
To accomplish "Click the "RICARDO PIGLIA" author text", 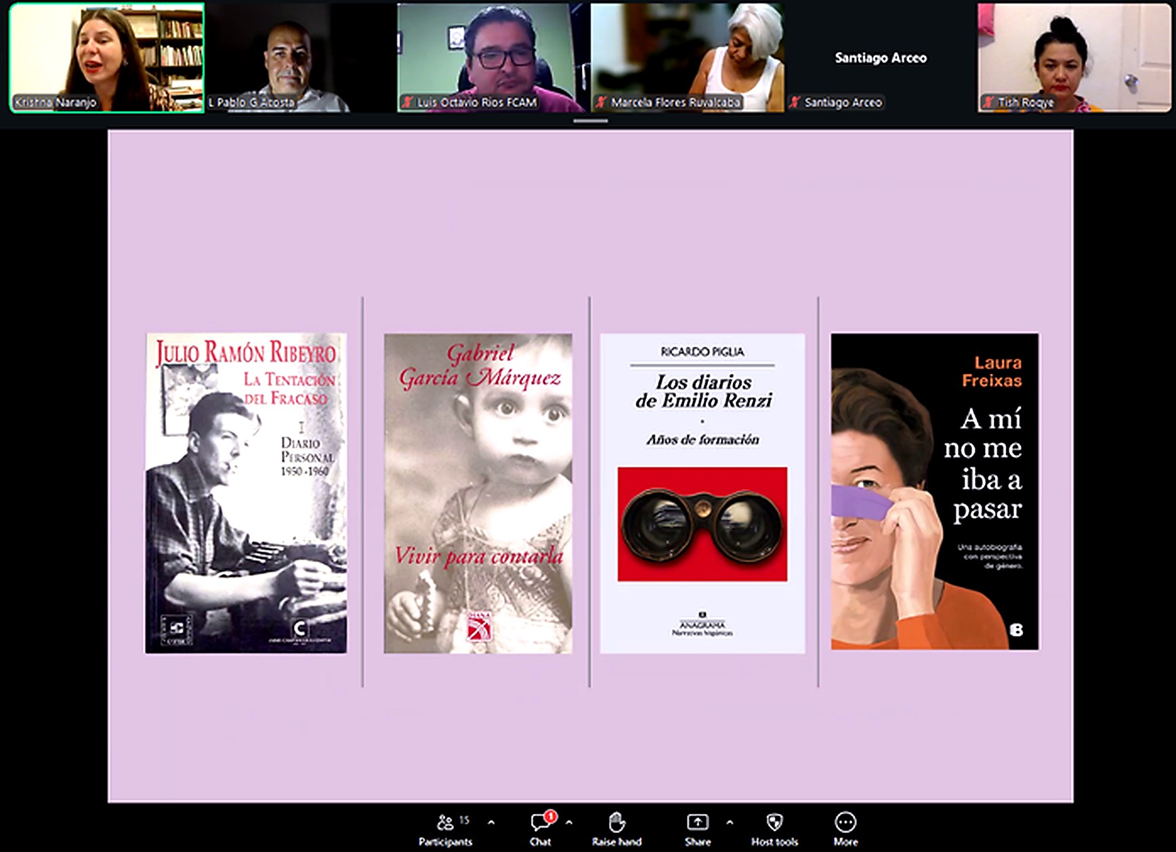I will tap(702, 352).
